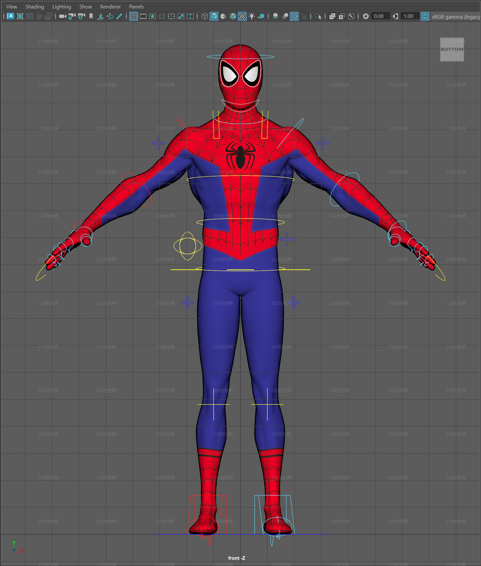Image resolution: width=481 pixels, height=566 pixels.
Task: Click the crop region frame icon
Action: click(20, 16)
